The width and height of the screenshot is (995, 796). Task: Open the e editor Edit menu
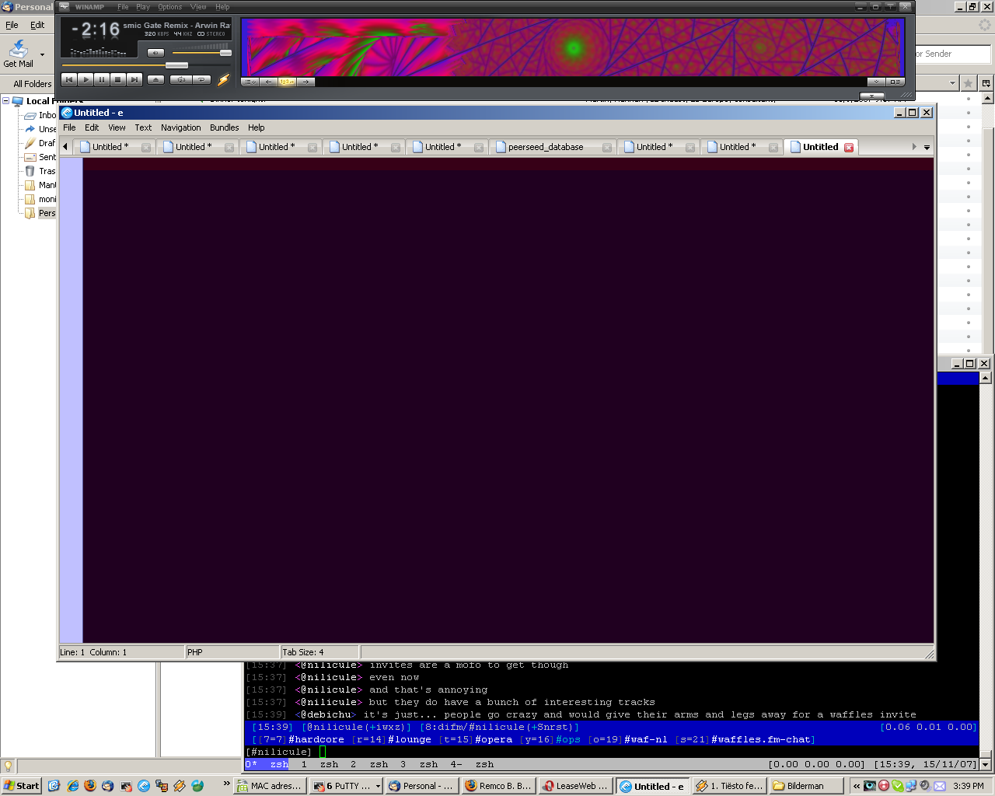pos(92,127)
